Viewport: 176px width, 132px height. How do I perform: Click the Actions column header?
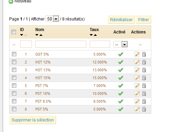pyautogui.click(x=138, y=32)
